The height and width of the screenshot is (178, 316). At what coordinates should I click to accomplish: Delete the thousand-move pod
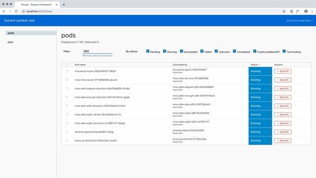[x=282, y=71]
